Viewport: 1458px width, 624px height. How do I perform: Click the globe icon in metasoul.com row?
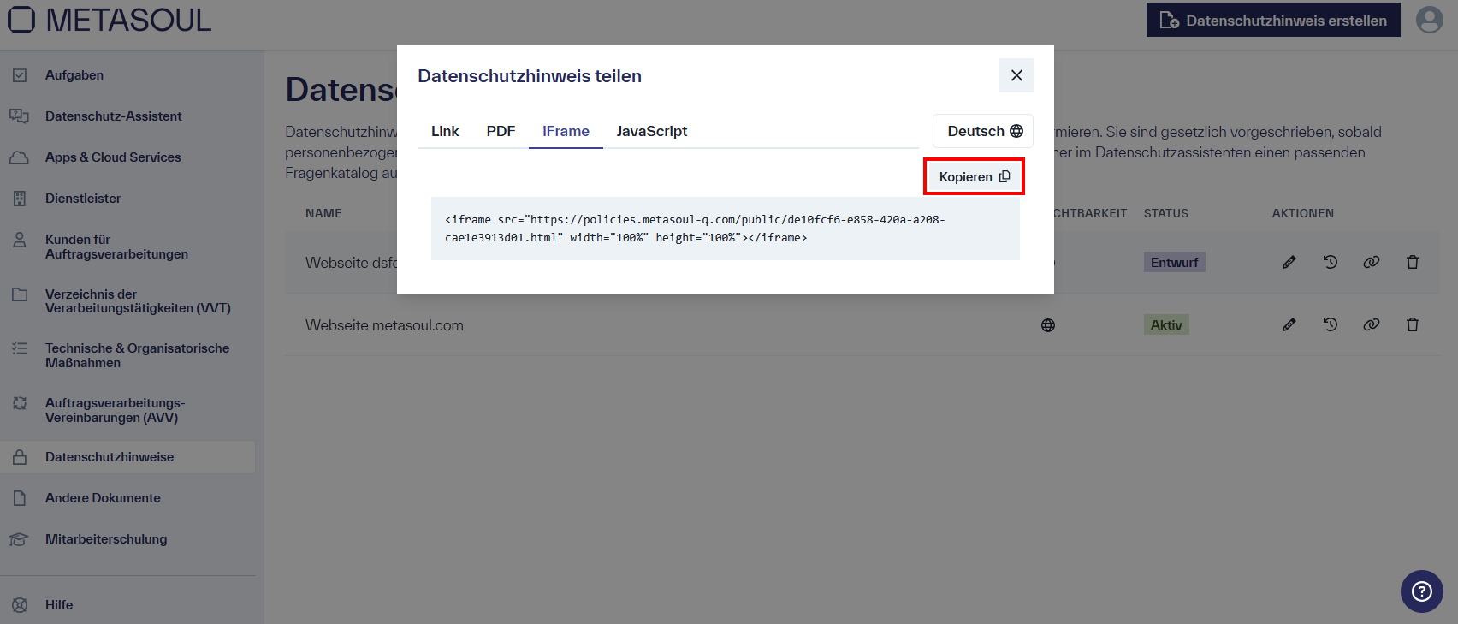point(1048,325)
